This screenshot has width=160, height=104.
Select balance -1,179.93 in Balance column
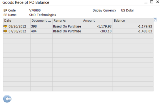(x=133, y=26)
